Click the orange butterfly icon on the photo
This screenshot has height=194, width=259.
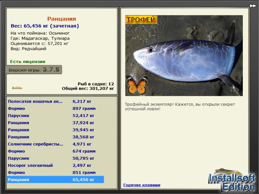point(137,85)
